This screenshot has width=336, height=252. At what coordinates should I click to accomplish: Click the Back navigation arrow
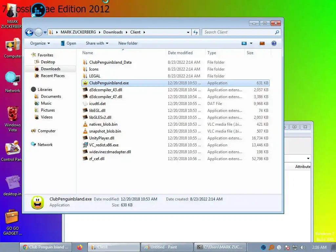click(x=29, y=32)
